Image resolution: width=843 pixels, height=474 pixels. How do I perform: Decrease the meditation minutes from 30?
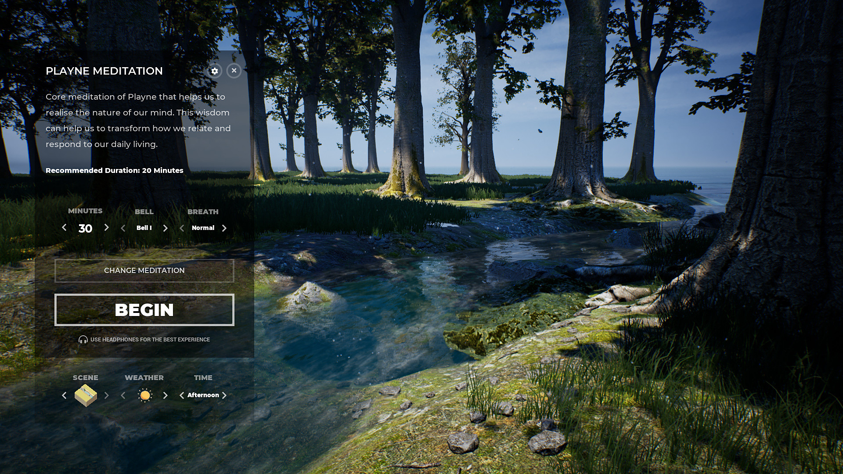coord(65,228)
